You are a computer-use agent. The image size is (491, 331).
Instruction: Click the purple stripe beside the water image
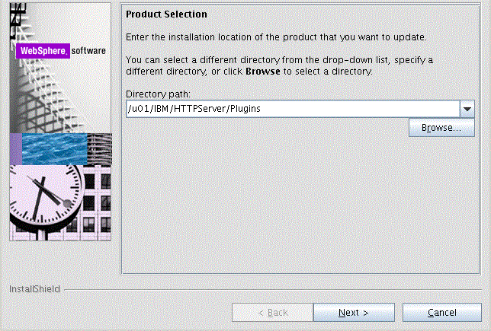15,148
